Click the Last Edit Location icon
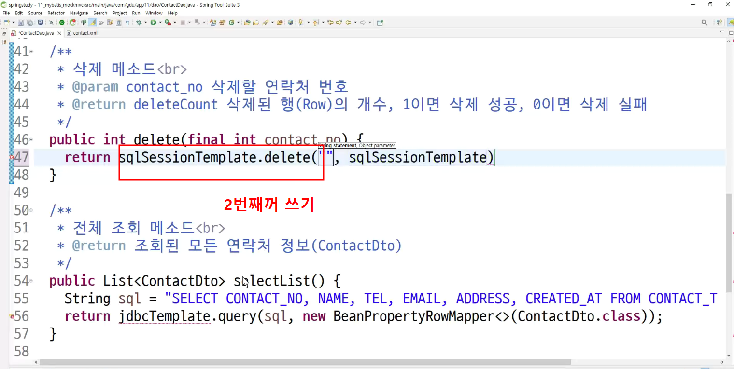The width and height of the screenshot is (734, 369). [x=330, y=22]
